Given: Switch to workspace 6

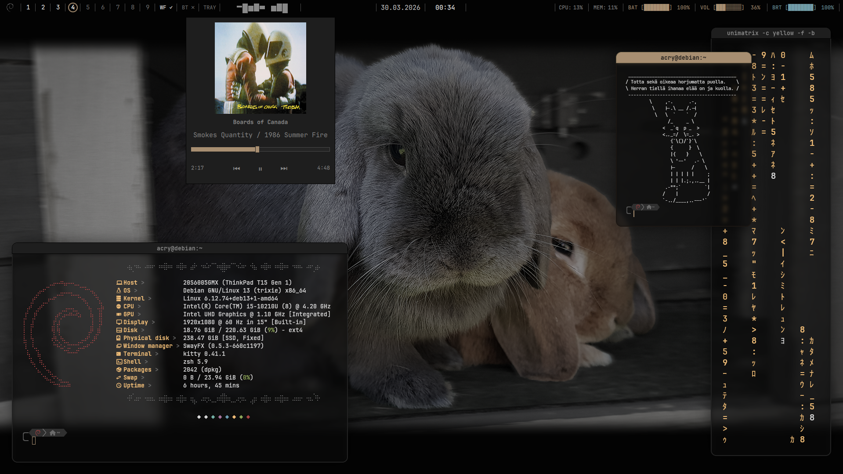Looking at the screenshot, I should coord(103,7).
